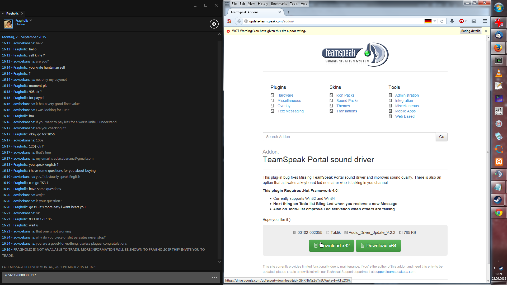Dismiss the WOT warning bar
The width and height of the screenshot is (507, 285).
[486, 31]
